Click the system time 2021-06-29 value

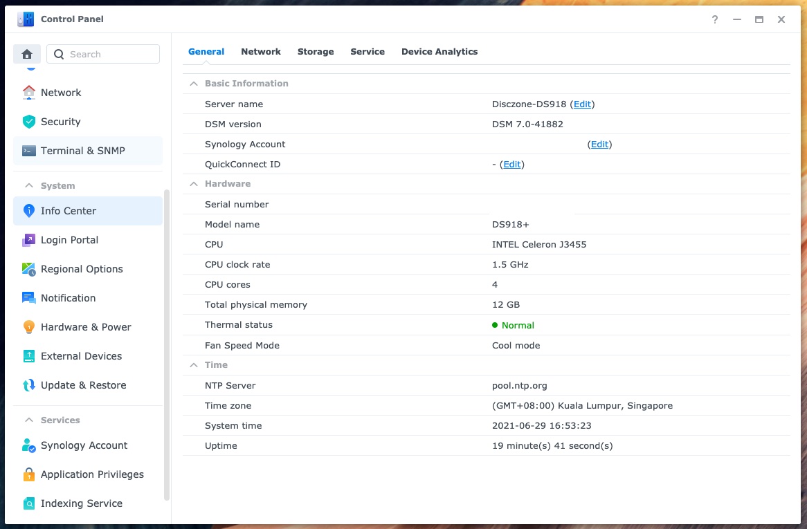(x=541, y=426)
